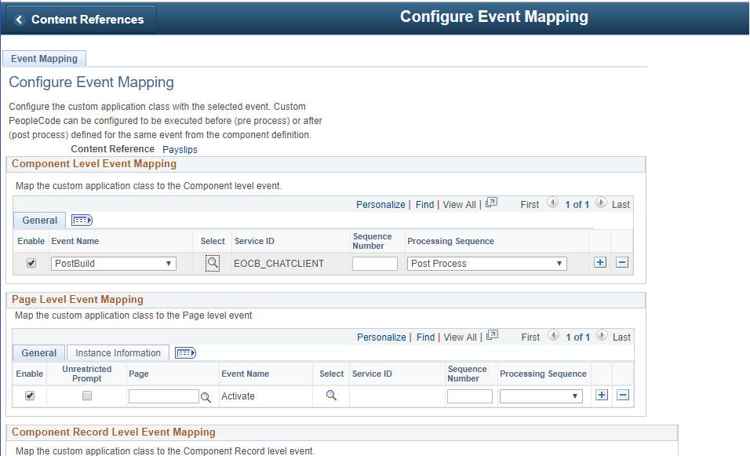Viewport: 750px width, 456px height.
Task: Delete the Activate row with minus icon
Action: pyautogui.click(x=623, y=395)
